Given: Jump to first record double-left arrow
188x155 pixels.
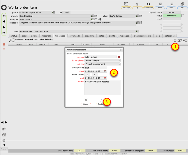Looking at the screenshot, I should [4, 16].
